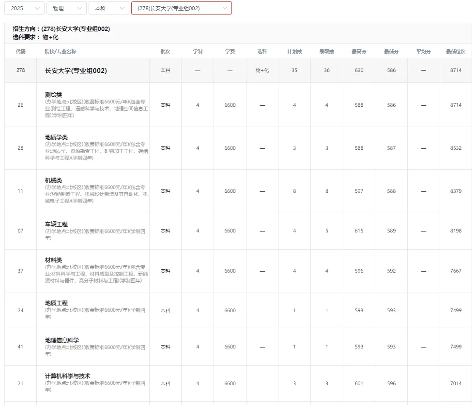The image size is (476, 405).
Task: Click highest score 620 in summary row
Action: tap(359, 70)
